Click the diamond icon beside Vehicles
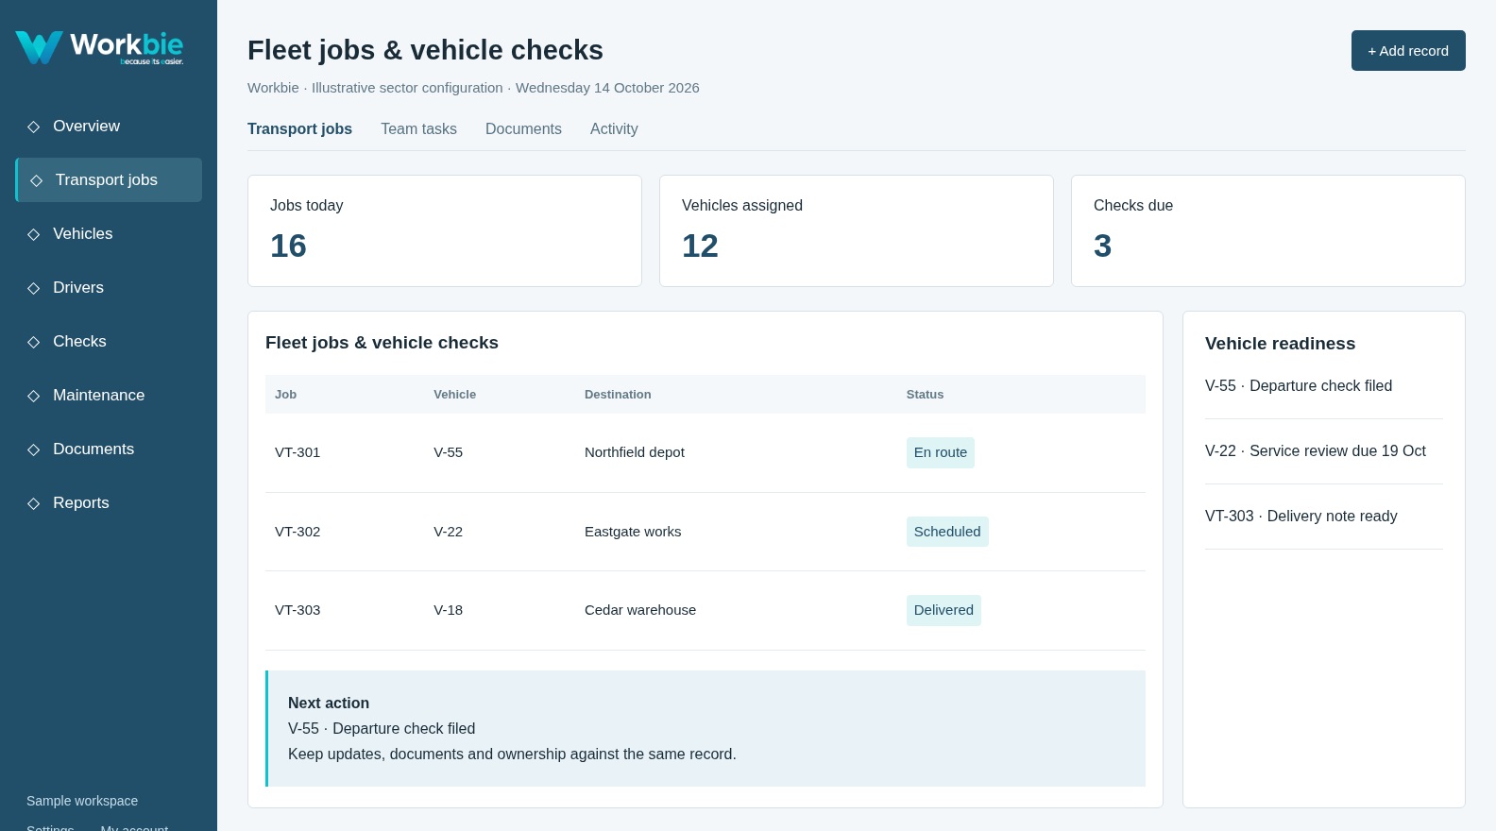This screenshot has width=1496, height=831. click(34, 234)
